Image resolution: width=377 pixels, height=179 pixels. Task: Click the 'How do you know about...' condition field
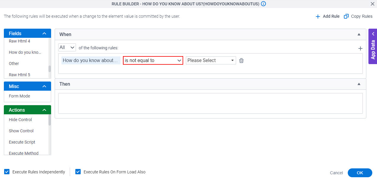91,60
